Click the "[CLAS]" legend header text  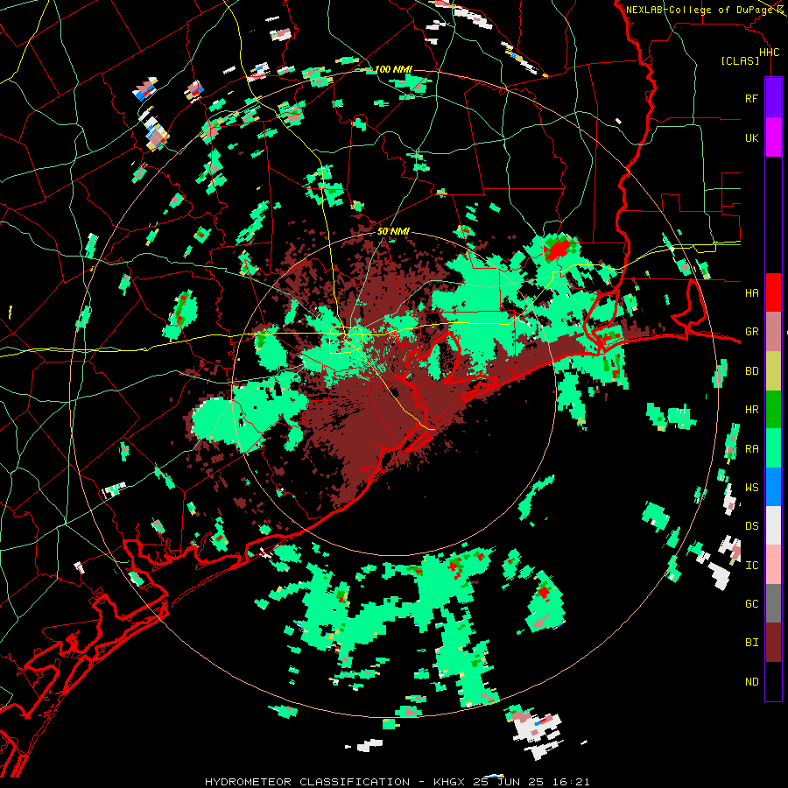tap(740, 61)
